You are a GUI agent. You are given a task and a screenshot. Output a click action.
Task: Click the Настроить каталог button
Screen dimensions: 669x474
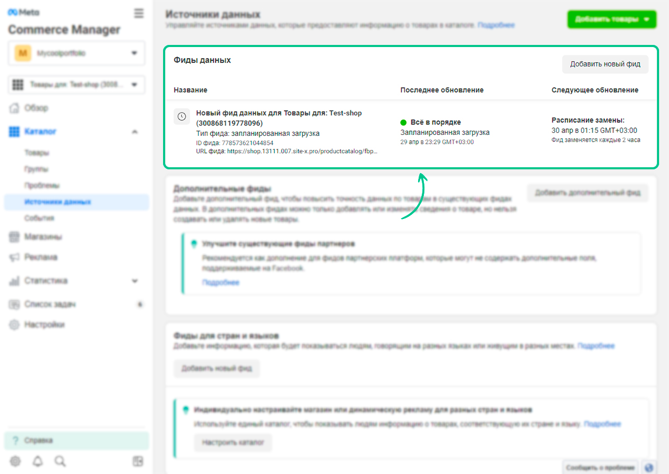233,443
